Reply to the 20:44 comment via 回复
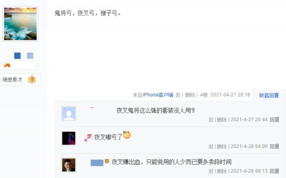Image resolution: width=286 pixels, height=178 pixels. click(275, 120)
